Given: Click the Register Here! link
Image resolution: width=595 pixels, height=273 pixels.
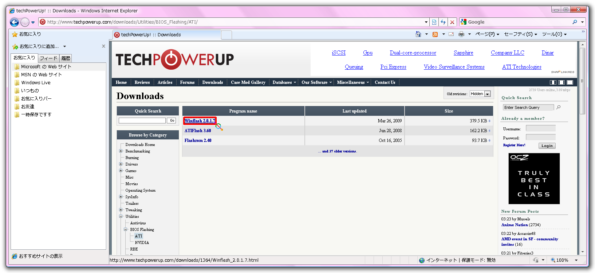Looking at the screenshot, I should (514, 145).
